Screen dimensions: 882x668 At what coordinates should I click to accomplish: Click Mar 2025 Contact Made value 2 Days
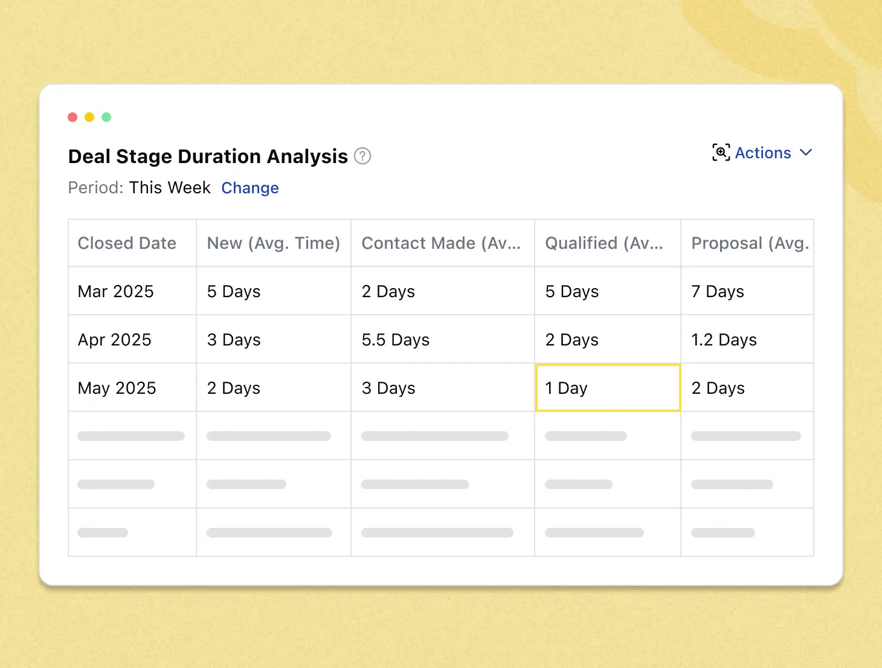point(443,291)
